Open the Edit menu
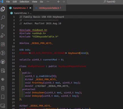This screenshot has height=109, width=123. 15,2
